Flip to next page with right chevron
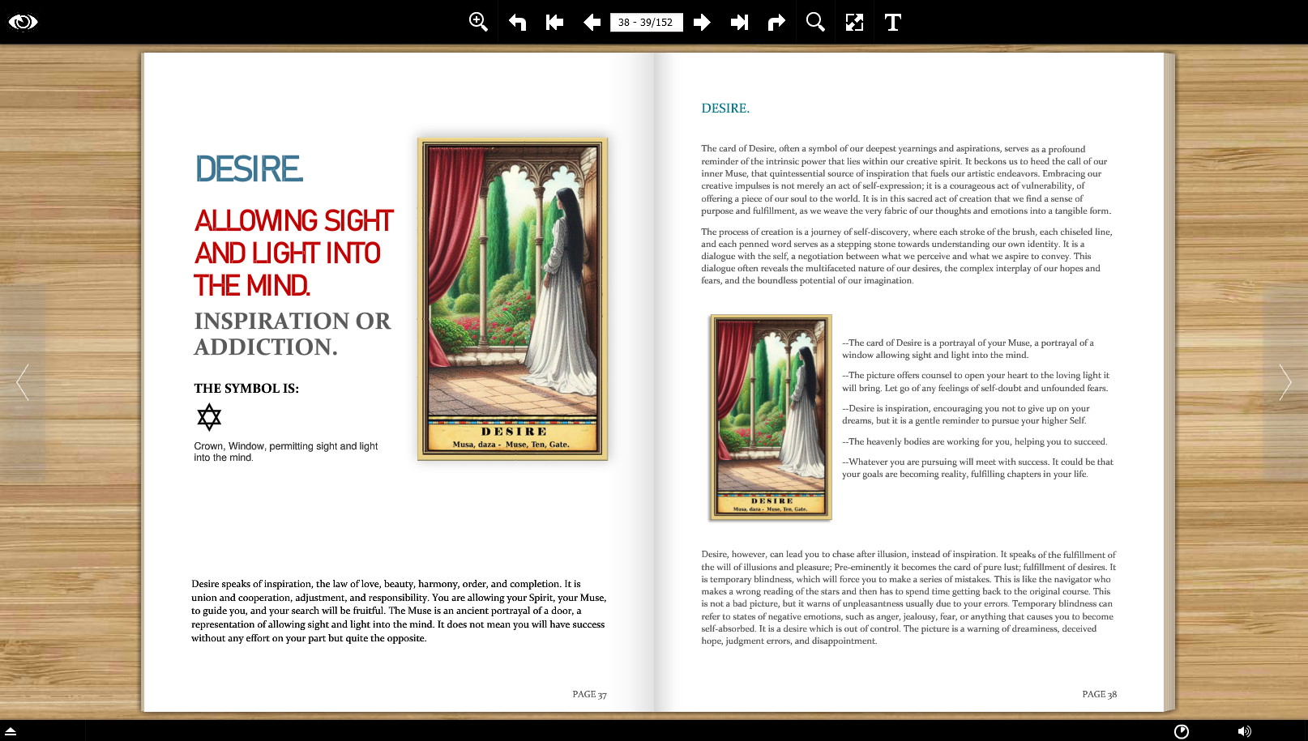Image resolution: width=1308 pixels, height=741 pixels. [x=1284, y=382]
